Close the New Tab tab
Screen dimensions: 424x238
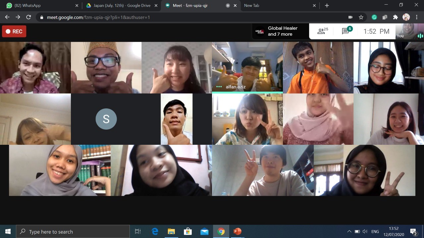point(314,6)
